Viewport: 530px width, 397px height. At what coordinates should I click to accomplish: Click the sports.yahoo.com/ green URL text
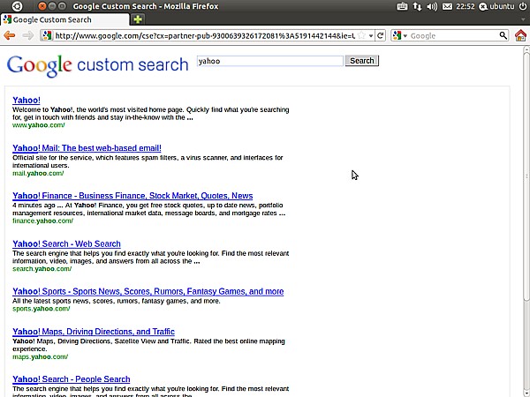coord(42,309)
